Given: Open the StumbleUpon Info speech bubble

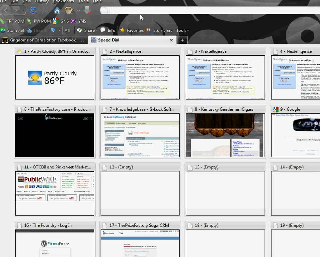Looking at the screenshot, I should click(x=108, y=30).
